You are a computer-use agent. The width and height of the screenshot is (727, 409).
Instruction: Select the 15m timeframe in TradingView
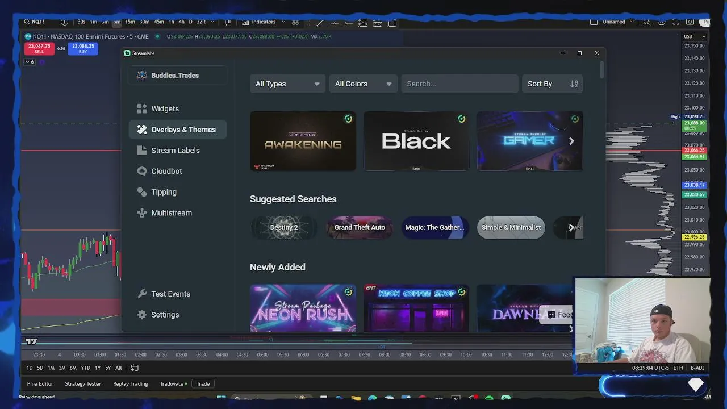pos(130,22)
